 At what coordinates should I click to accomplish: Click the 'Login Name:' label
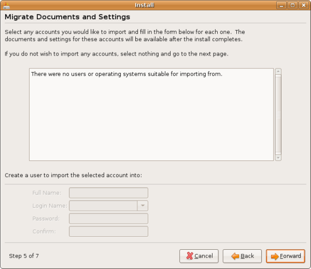coord(50,206)
